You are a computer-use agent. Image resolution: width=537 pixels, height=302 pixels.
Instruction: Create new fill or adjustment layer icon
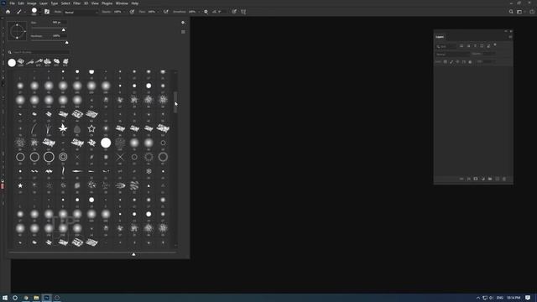483,179
